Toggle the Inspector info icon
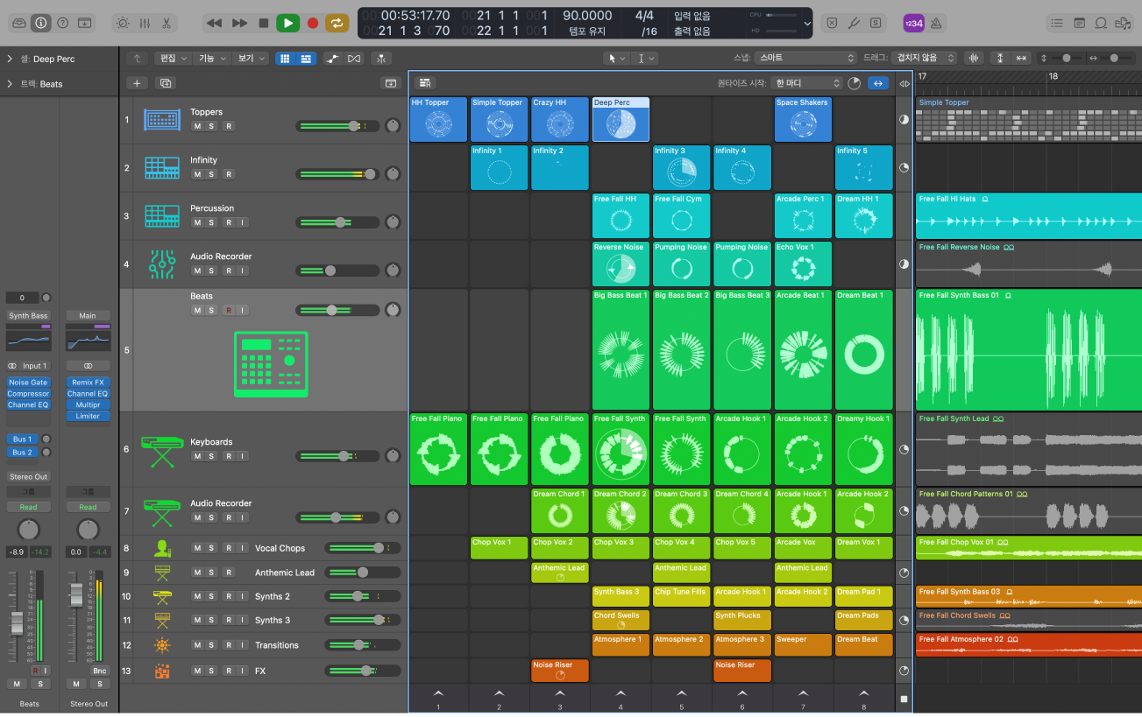The height and width of the screenshot is (717, 1142). point(40,23)
